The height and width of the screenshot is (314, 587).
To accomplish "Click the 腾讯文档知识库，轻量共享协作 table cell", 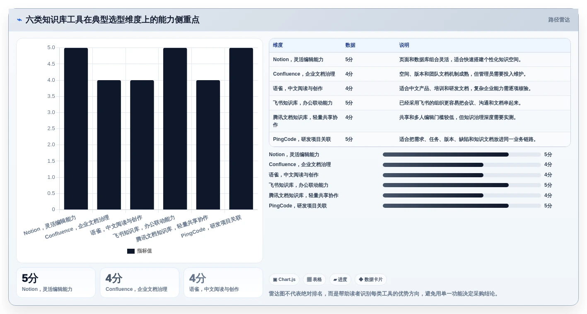I will [305, 121].
